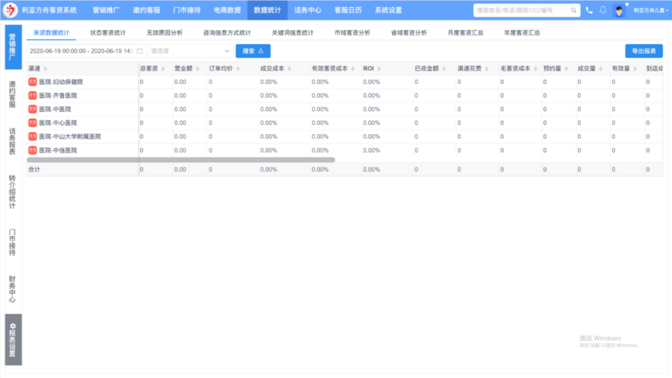Click the 导出报表 button
This screenshot has height=378, width=672.
(x=643, y=51)
